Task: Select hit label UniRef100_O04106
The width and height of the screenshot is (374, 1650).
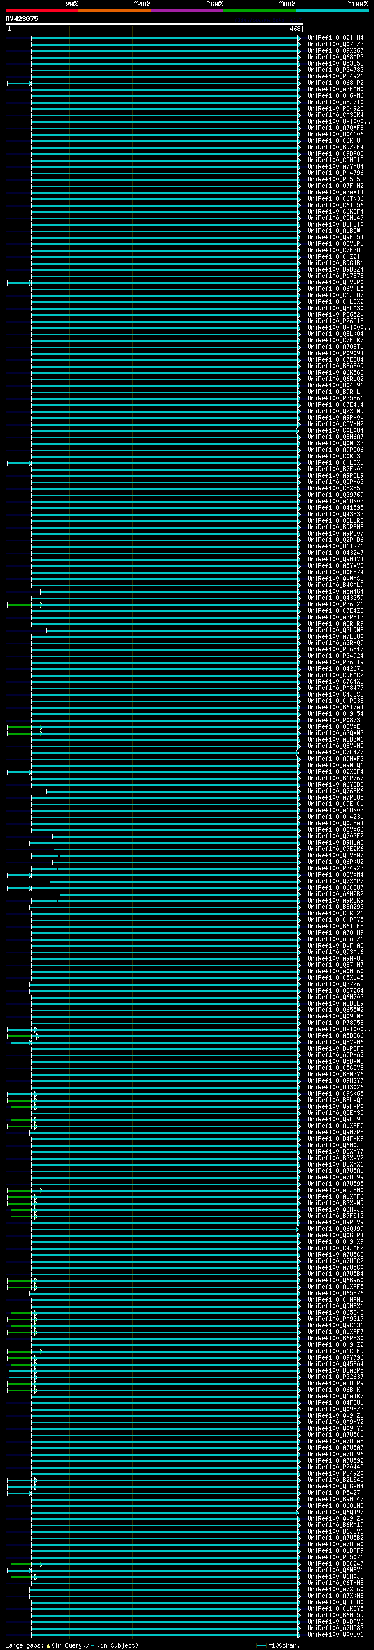Action: [335, 135]
